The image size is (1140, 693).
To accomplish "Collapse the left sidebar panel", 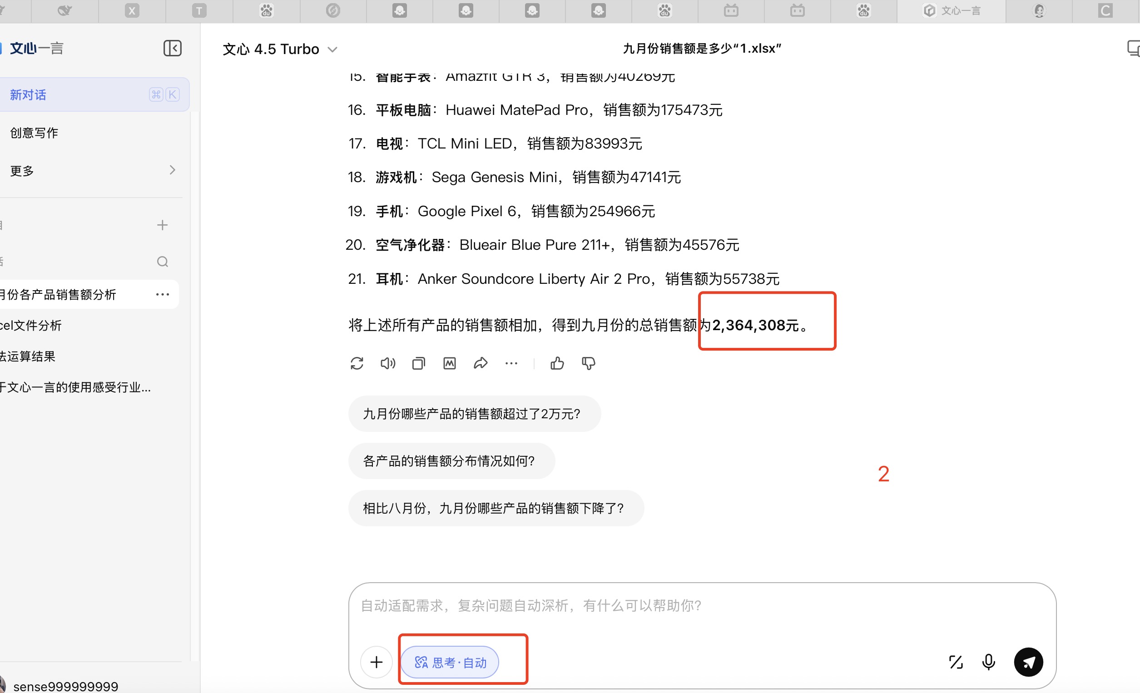I will (x=172, y=48).
